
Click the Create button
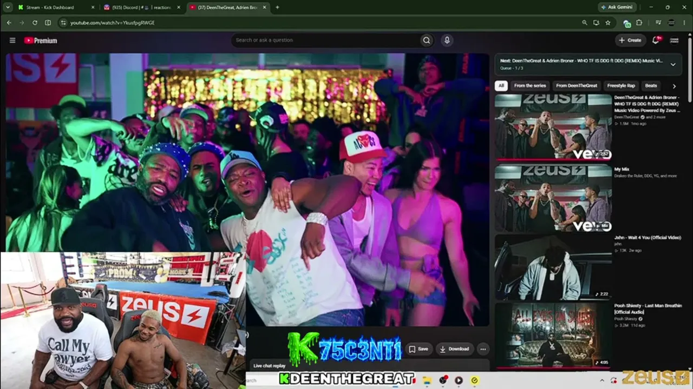pos(630,40)
